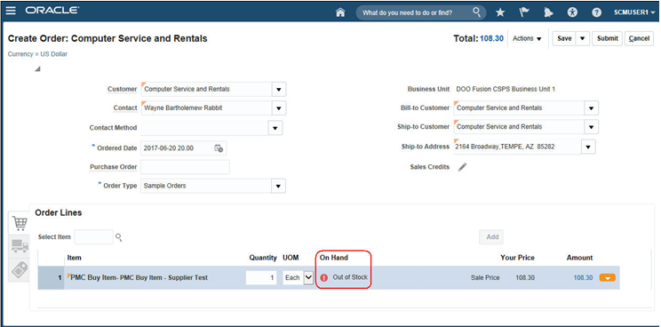This screenshot has width=661, height=327.
Task: Open the orange line actions dropdown
Action: tap(607, 278)
